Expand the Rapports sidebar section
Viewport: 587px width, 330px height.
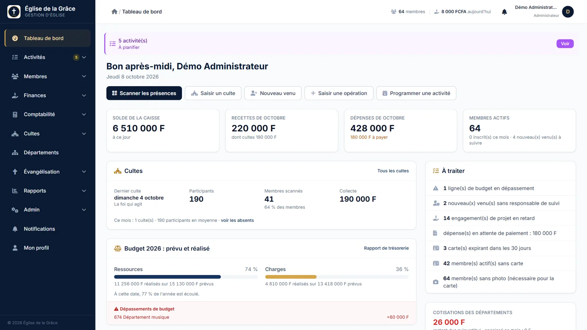[48, 191]
